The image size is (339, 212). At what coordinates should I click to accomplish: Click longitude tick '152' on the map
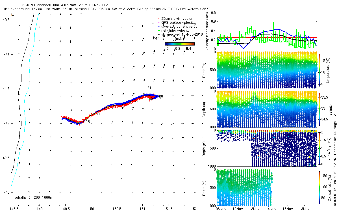tap(194, 209)
